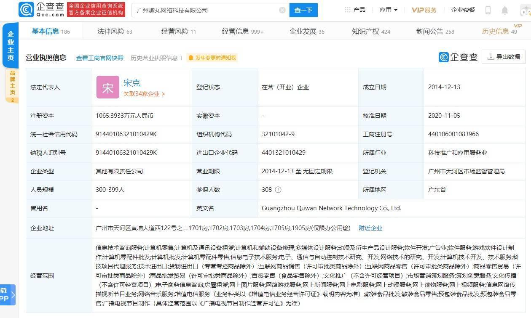The image size is (531, 318).
Task: Click the info icon next to 参保人数 308
Action: [x=277, y=190]
